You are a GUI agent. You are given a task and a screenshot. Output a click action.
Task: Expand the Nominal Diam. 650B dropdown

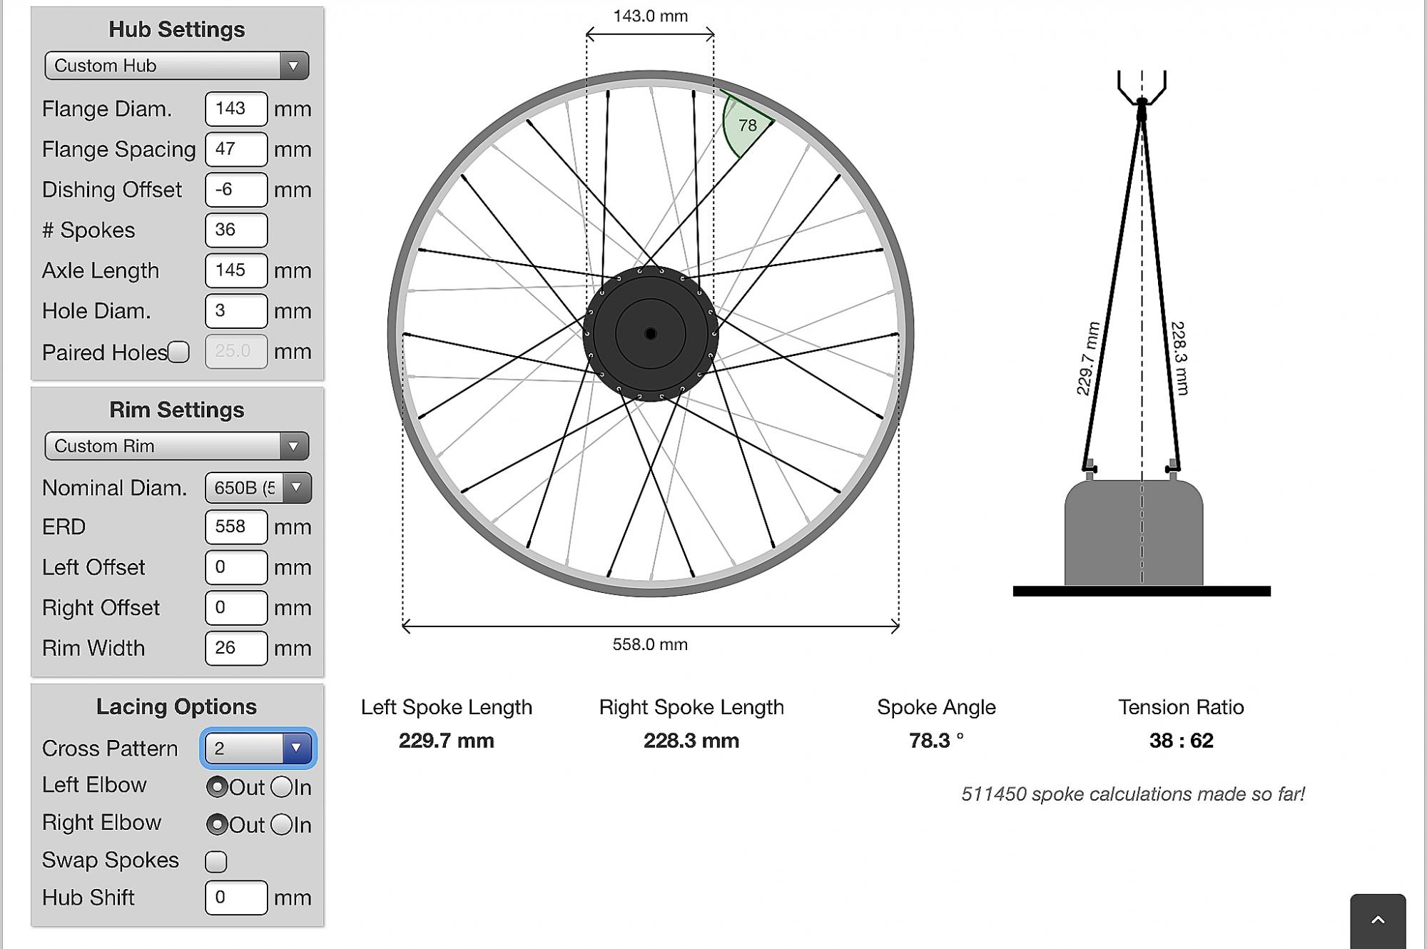(258, 488)
